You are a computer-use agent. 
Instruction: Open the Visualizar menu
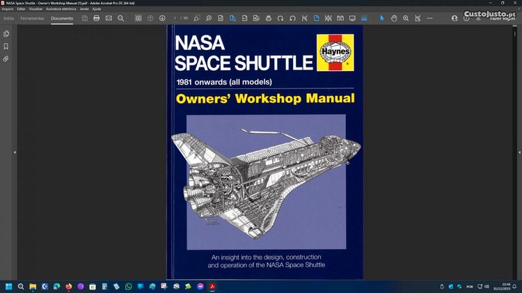click(x=35, y=9)
